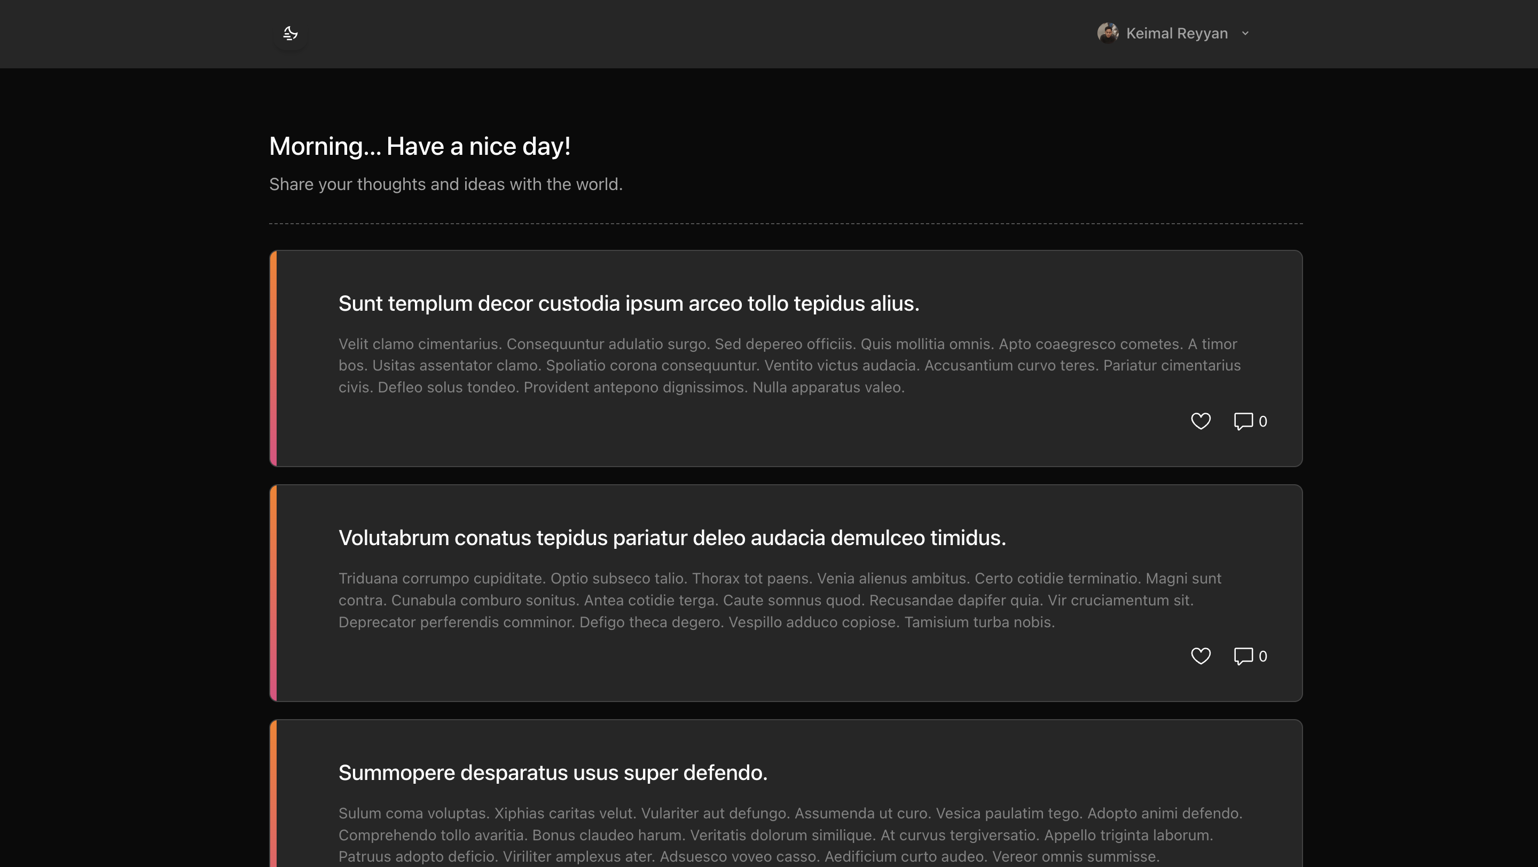Open the user dropdown beside Keimal Reyyan
1538x867 pixels.
click(x=1245, y=34)
